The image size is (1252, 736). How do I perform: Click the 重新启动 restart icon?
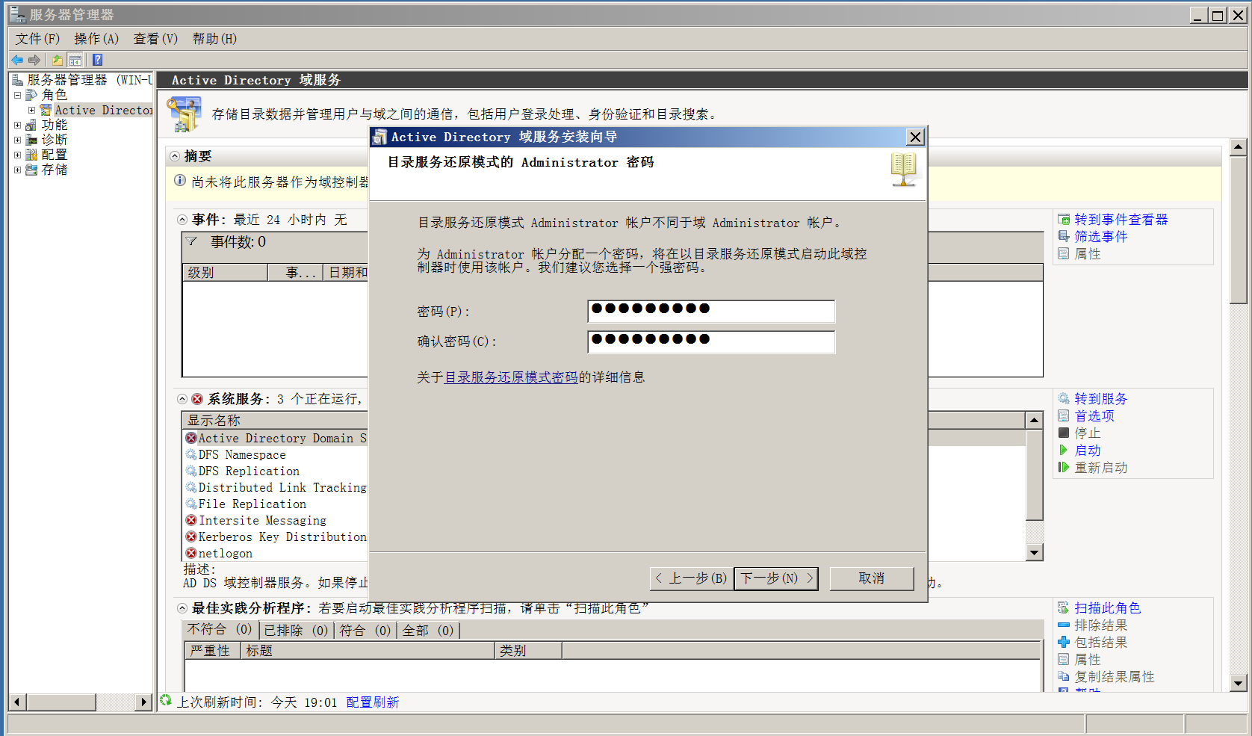(1064, 468)
